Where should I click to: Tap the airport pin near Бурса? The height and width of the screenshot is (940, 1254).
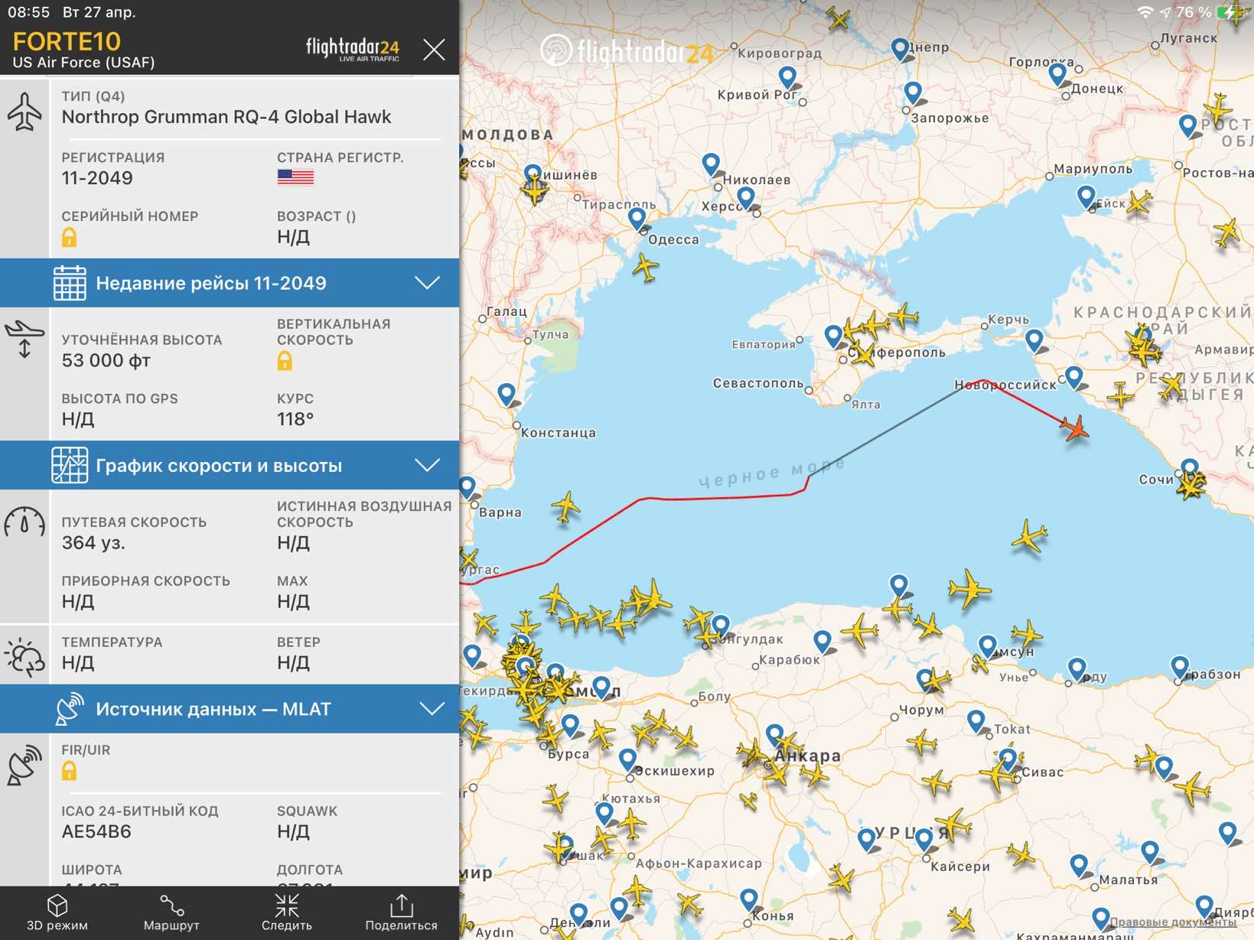570,725
